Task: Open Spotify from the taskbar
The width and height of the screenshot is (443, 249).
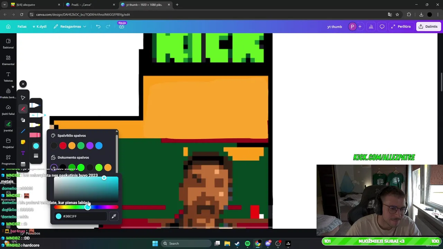Action: [247, 243]
